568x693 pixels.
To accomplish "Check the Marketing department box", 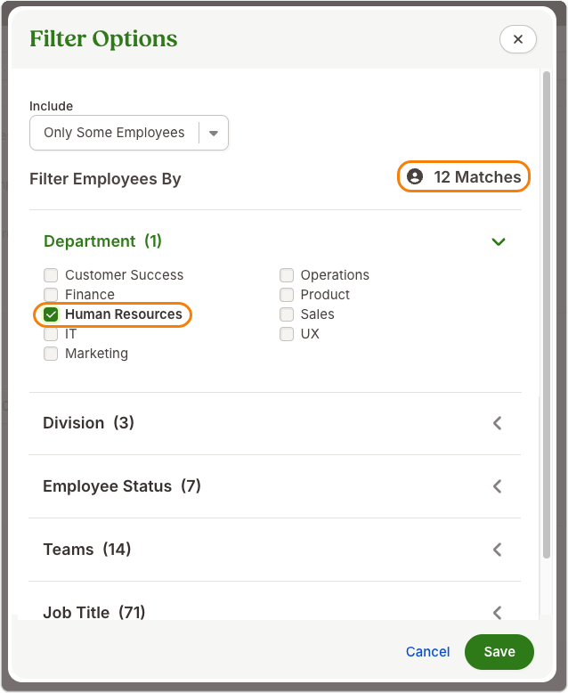I will click(51, 354).
